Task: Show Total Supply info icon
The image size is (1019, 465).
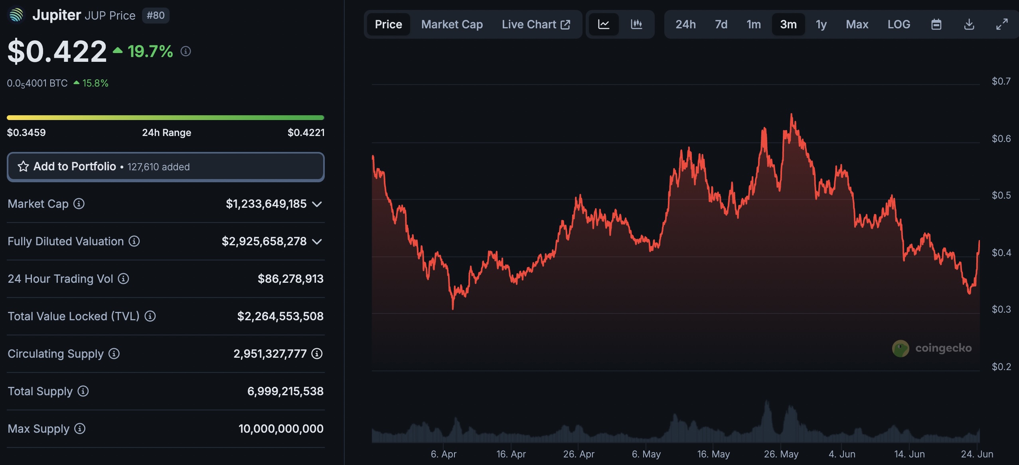Action: coord(83,391)
